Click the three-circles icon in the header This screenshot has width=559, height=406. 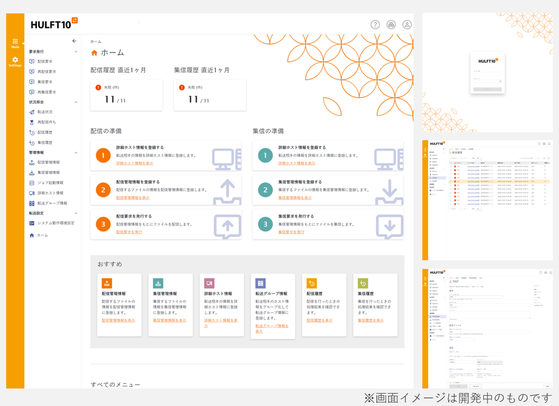coord(391,25)
